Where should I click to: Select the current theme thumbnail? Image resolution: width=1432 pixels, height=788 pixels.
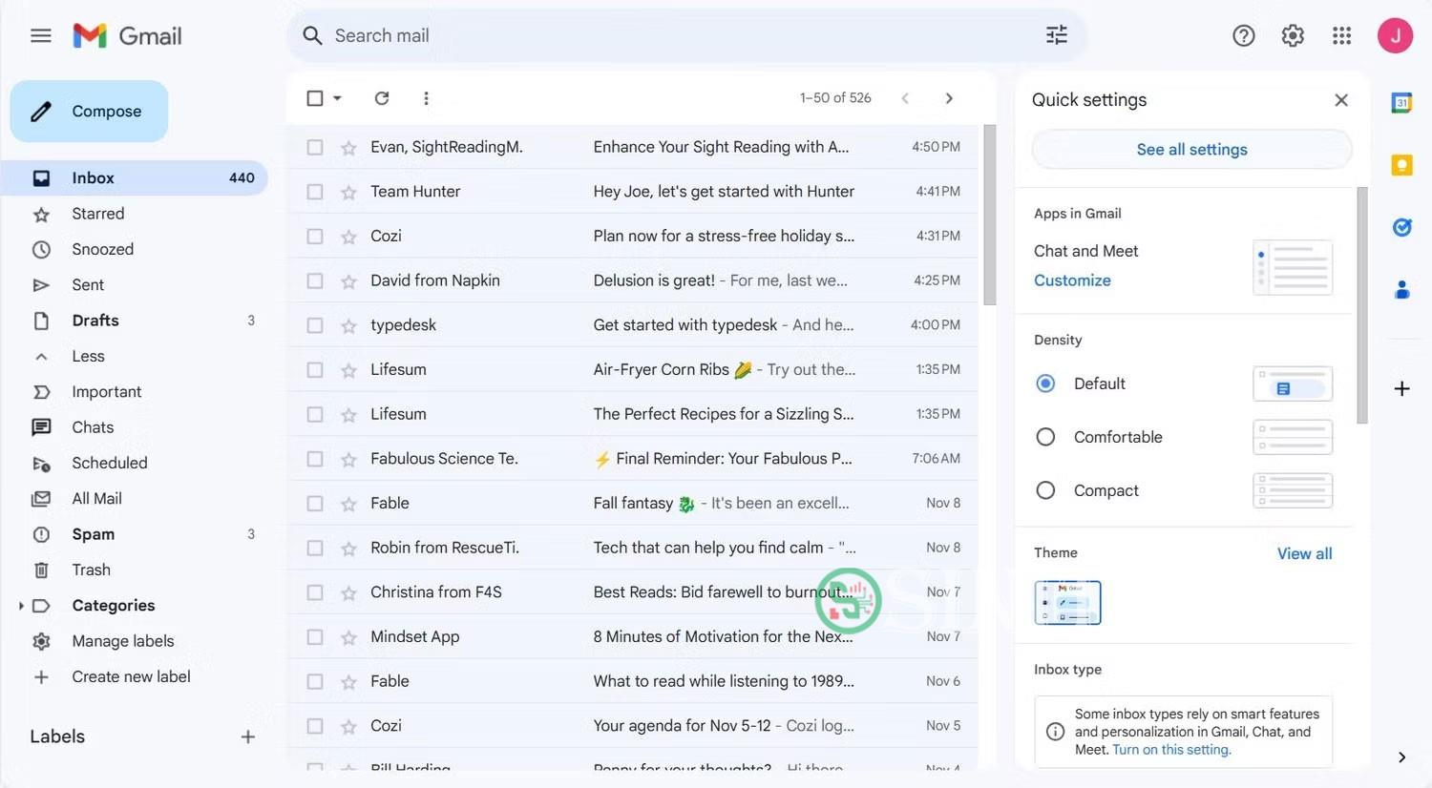[1067, 603]
